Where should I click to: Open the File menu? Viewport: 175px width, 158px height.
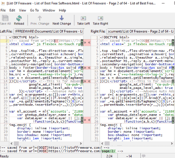point(3,10)
